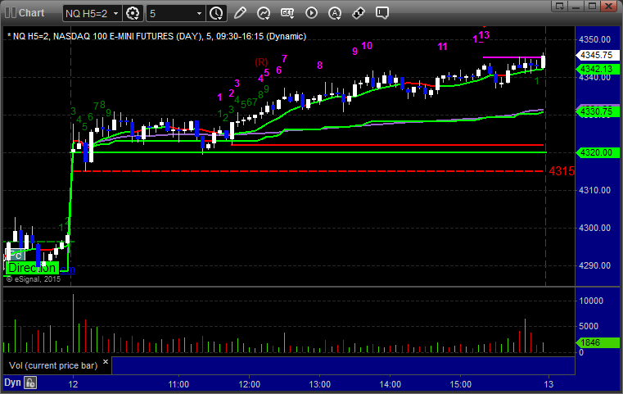Screen dimensions: 623x394
Task: Click the detach window icon in title bar
Action: [560, 6]
